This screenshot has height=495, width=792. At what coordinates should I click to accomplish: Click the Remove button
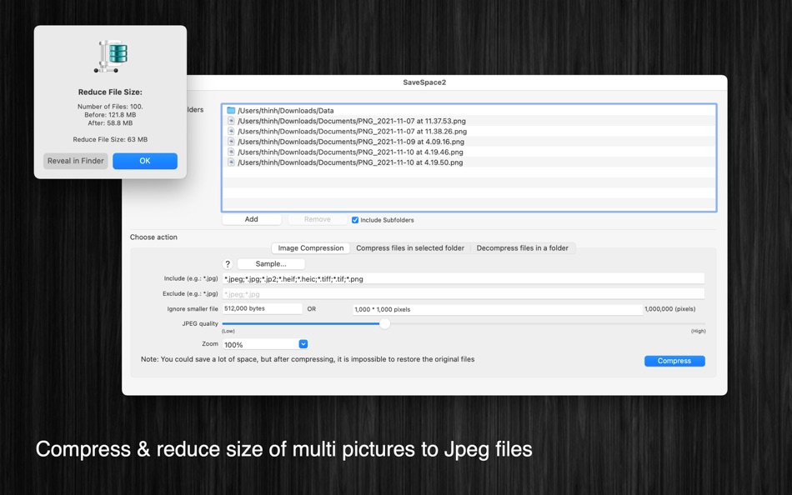coord(317,219)
